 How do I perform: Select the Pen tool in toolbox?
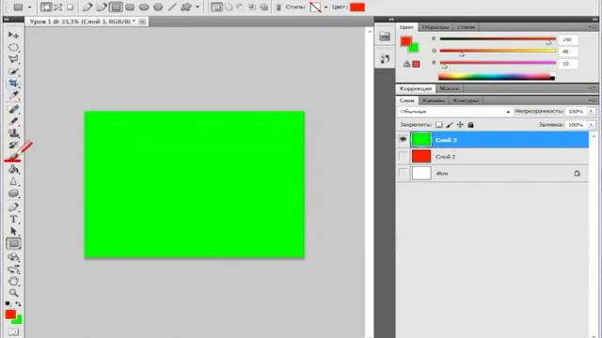click(x=13, y=207)
